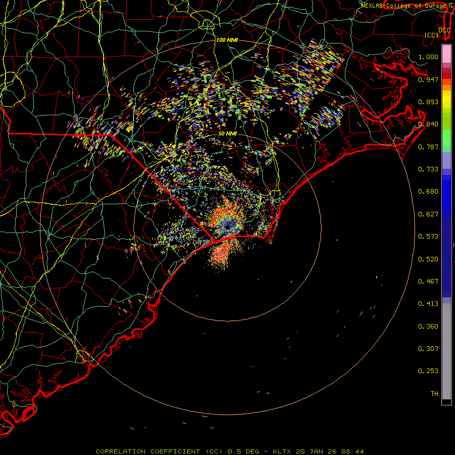Click the 0.787 legend value
This screenshot has height=455, width=455.
click(x=428, y=147)
